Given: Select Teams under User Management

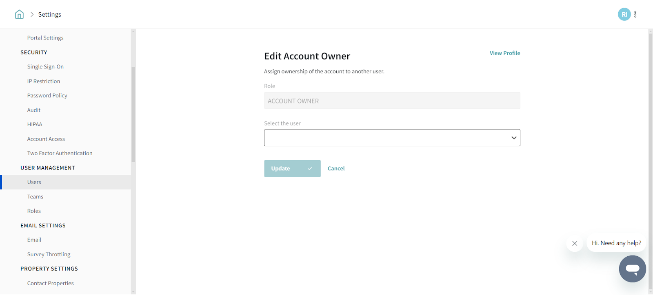Looking at the screenshot, I should [x=35, y=196].
